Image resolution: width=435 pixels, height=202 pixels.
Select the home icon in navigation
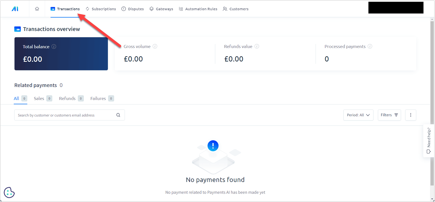point(37,8)
